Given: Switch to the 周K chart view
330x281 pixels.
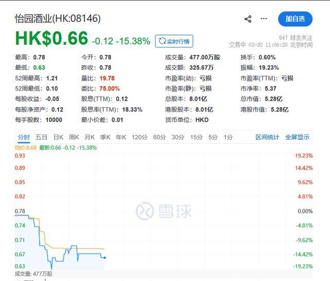Looking at the screenshot, I should 74,137.
